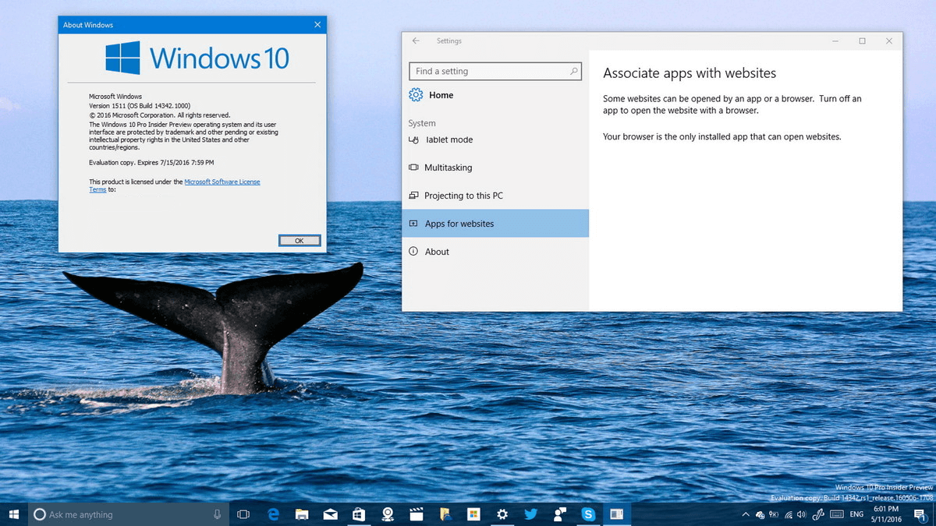Close the Settings window
Viewport: 936px width, 526px height.
[889, 41]
